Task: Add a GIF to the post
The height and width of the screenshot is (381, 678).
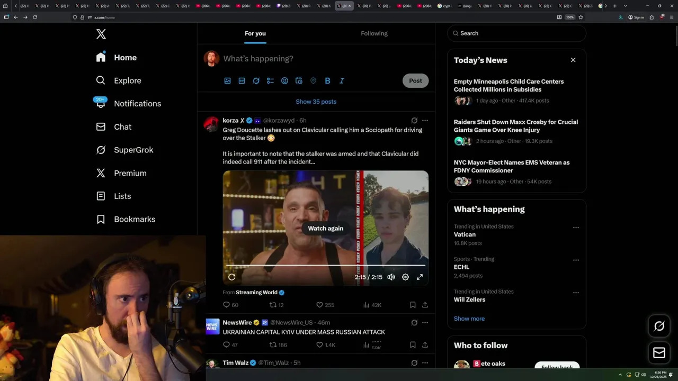Action: 242,81
